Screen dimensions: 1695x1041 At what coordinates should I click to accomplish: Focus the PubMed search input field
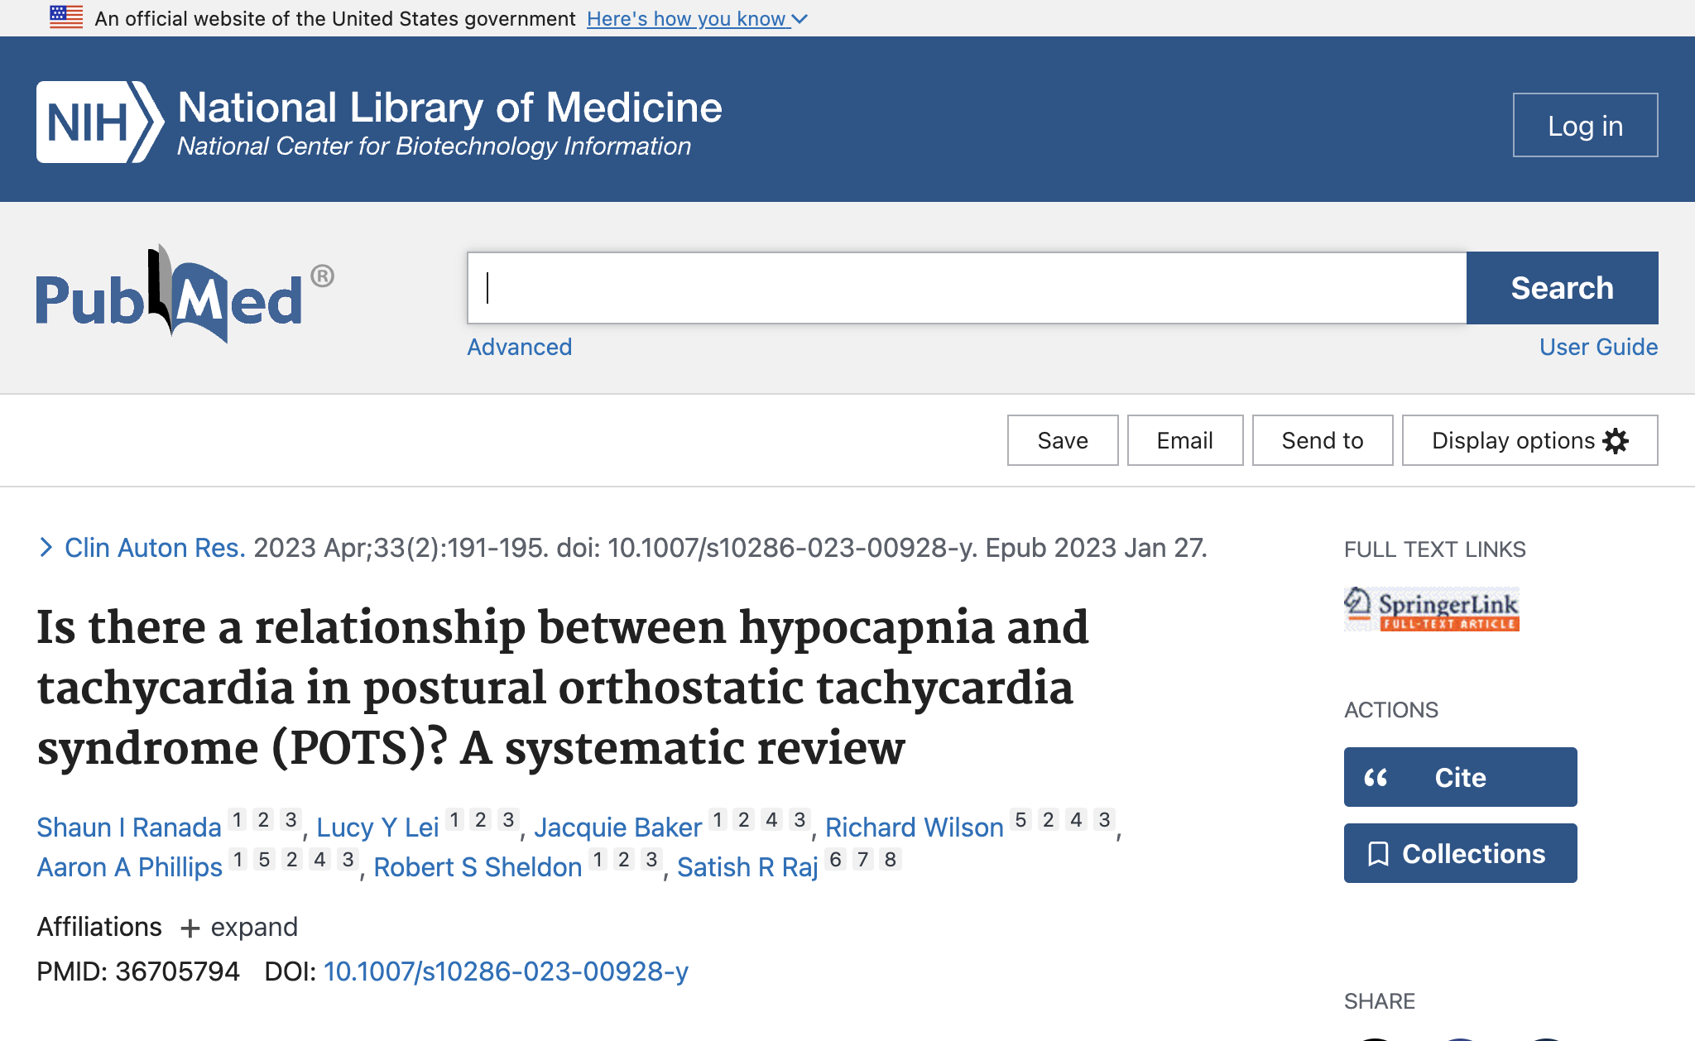click(x=967, y=288)
